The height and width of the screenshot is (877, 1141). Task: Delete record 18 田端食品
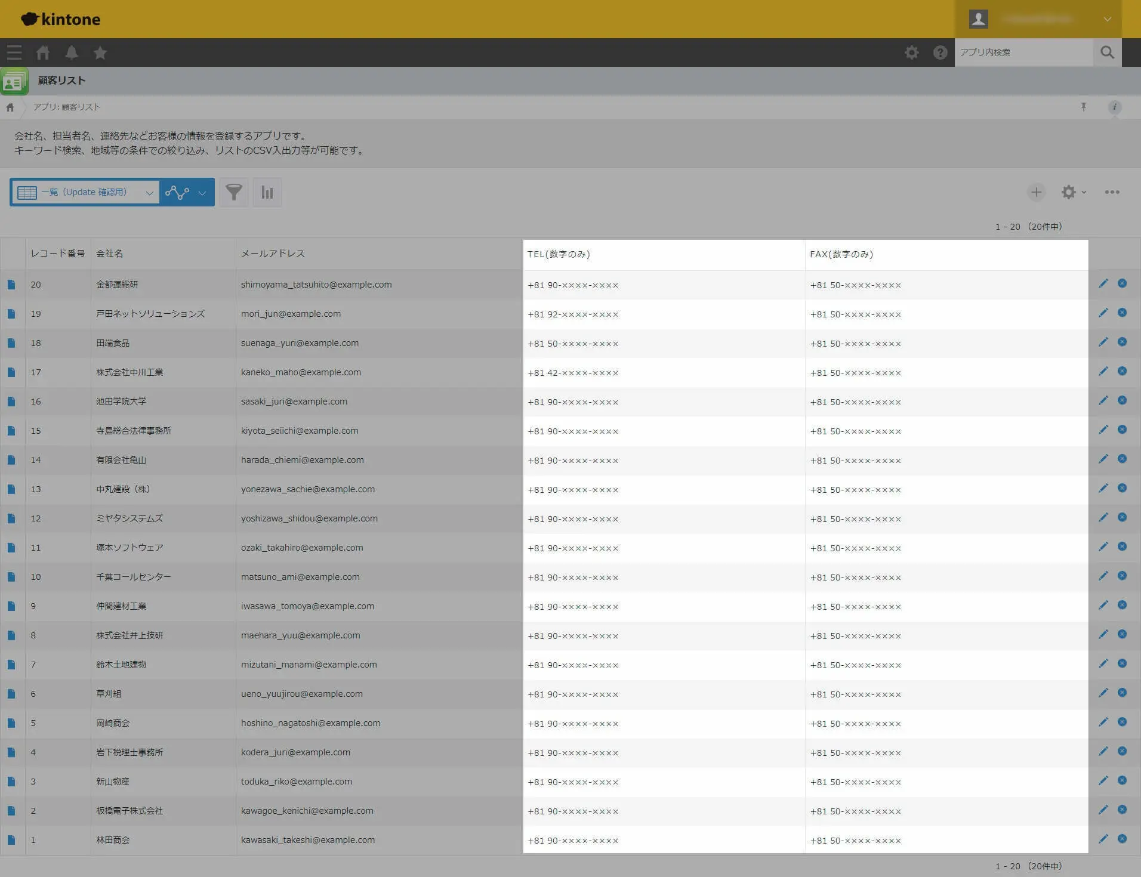tap(1122, 342)
